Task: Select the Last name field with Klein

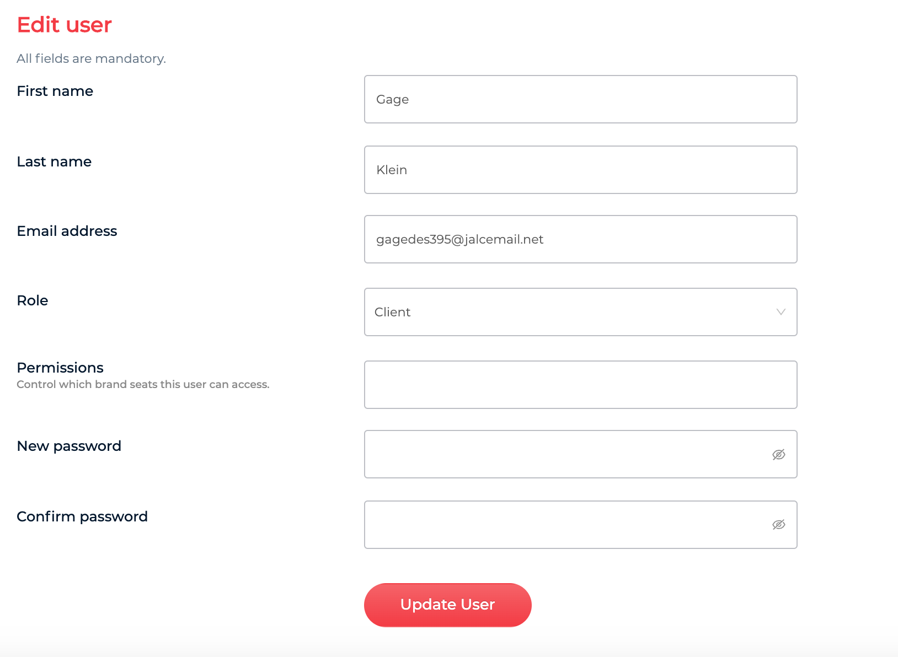Action: [581, 170]
